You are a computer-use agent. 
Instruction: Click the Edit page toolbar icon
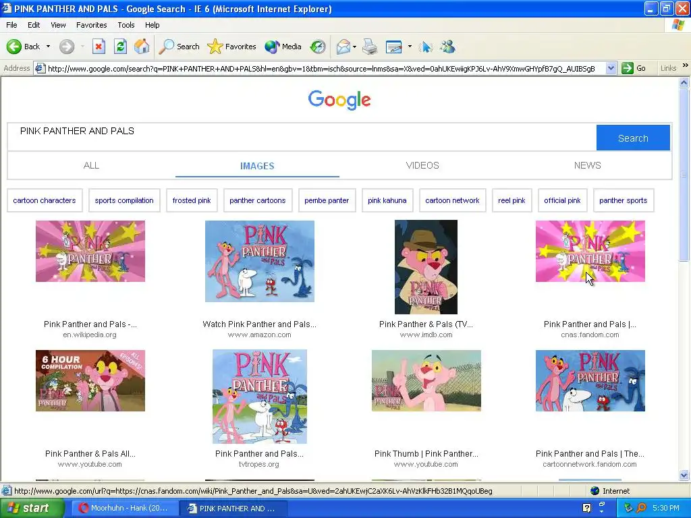(x=393, y=47)
